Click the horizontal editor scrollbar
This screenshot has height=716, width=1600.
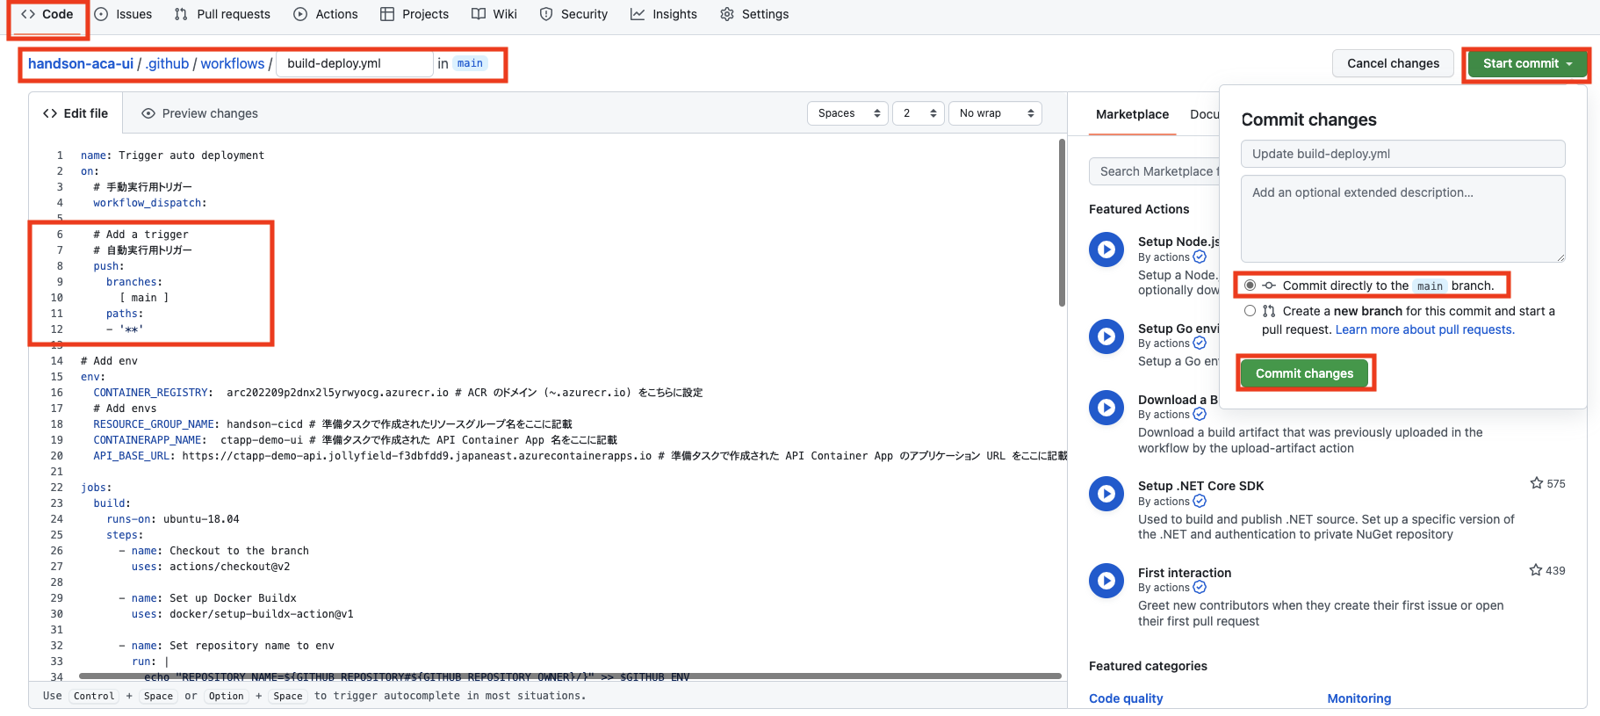(x=570, y=676)
